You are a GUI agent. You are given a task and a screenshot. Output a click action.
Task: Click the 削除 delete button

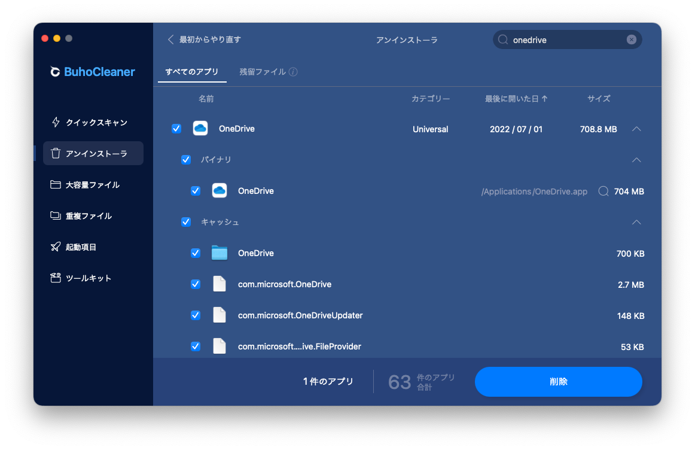pyautogui.click(x=559, y=382)
